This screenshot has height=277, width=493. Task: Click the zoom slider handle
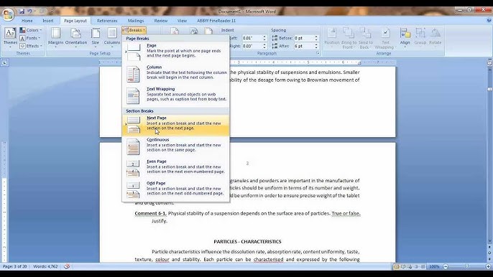[466, 267]
